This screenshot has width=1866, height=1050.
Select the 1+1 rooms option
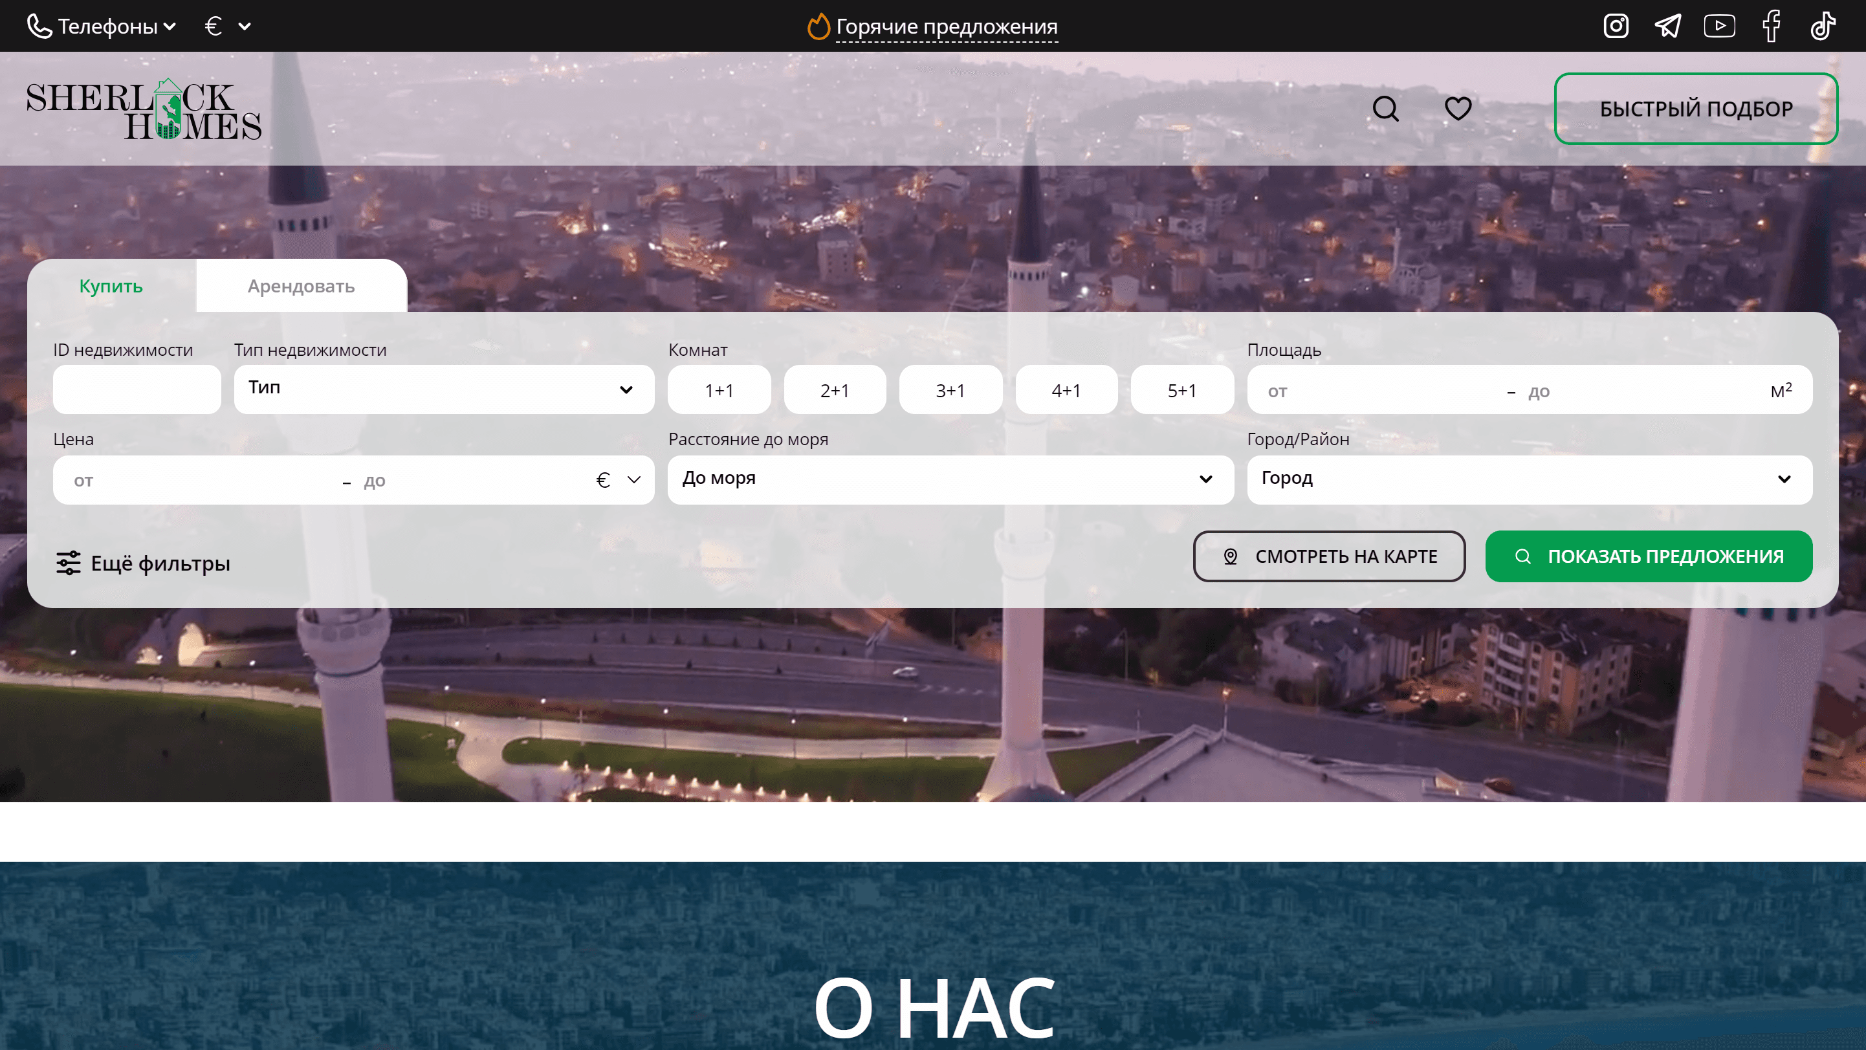coord(719,389)
